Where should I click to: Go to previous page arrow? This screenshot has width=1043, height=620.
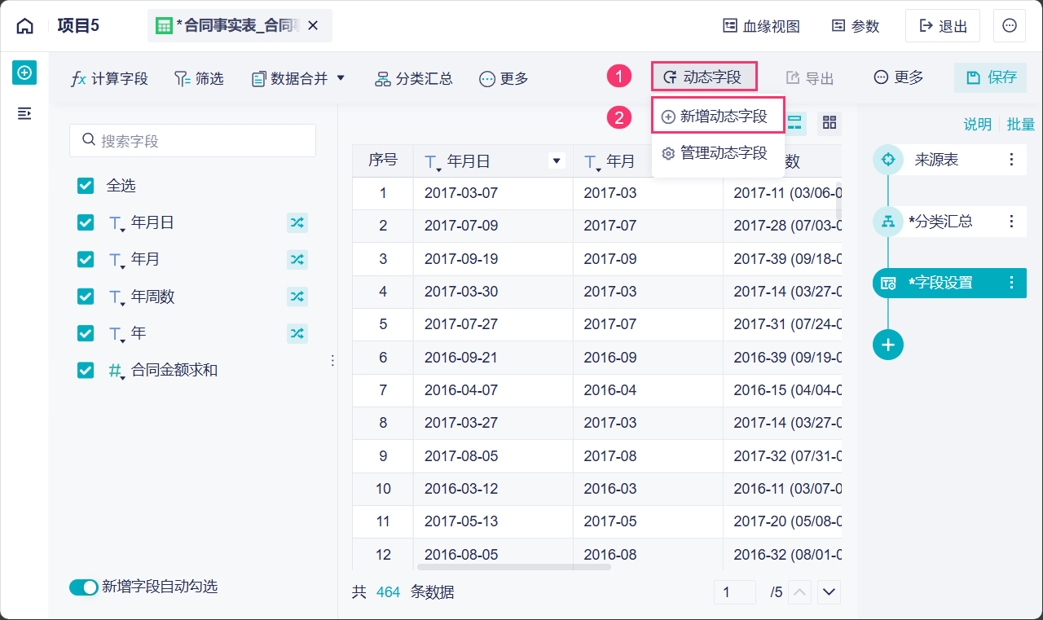pos(801,592)
